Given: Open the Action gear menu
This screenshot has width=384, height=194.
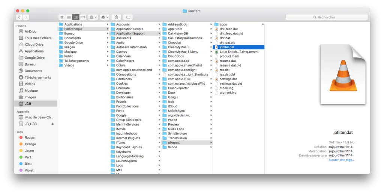Looking at the screenshot, I should 105,17.
